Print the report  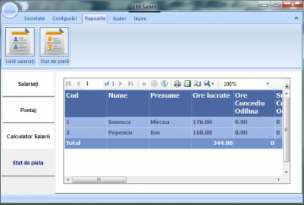[x=177, y=84]
